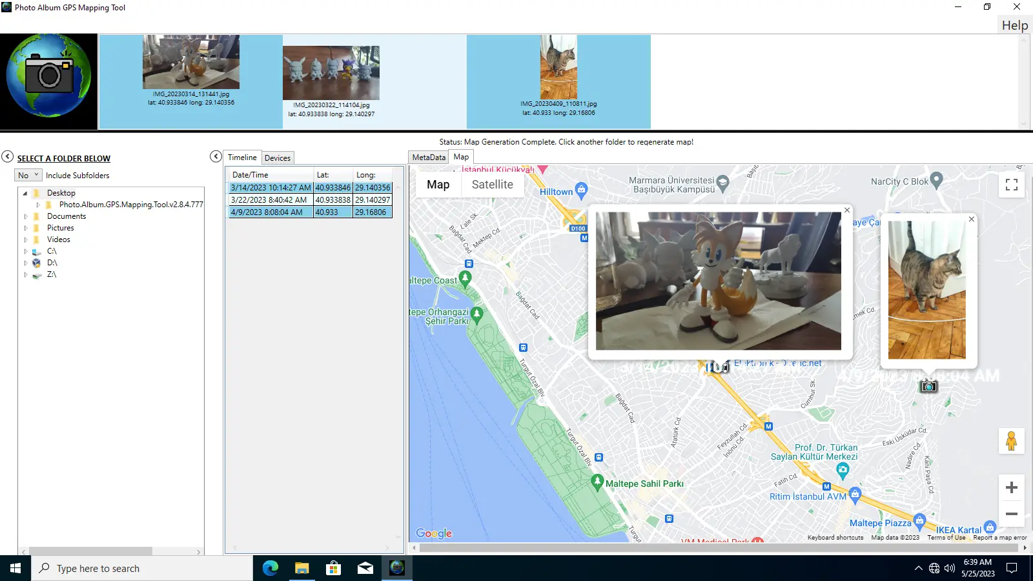Select the 3/14/2023 10:14:27 AM timeline row
Viewport: 1033px width, 581px height.
(x=311, y=188)
